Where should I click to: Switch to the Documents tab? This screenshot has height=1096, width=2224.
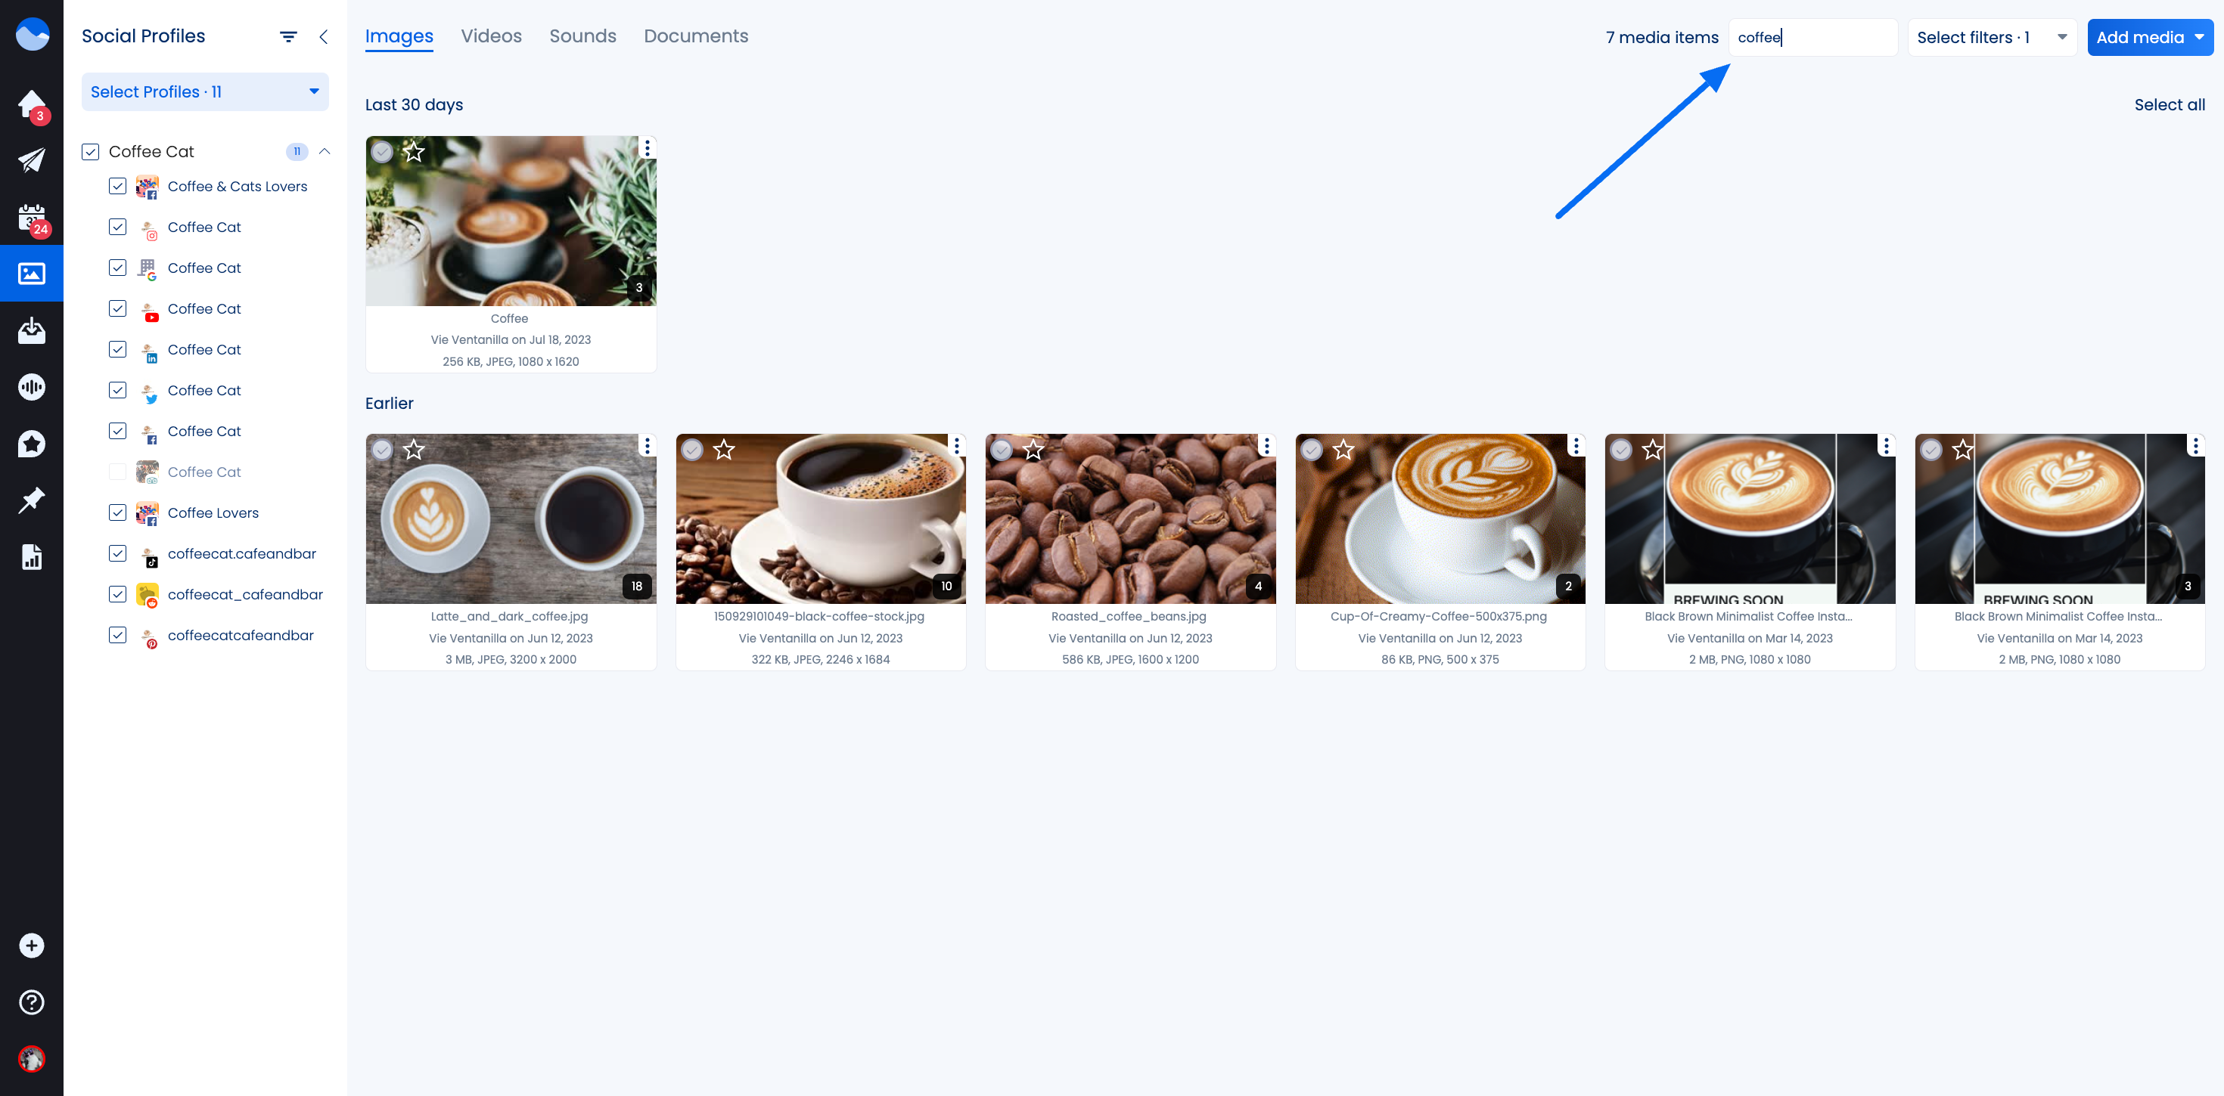[696, 36]
